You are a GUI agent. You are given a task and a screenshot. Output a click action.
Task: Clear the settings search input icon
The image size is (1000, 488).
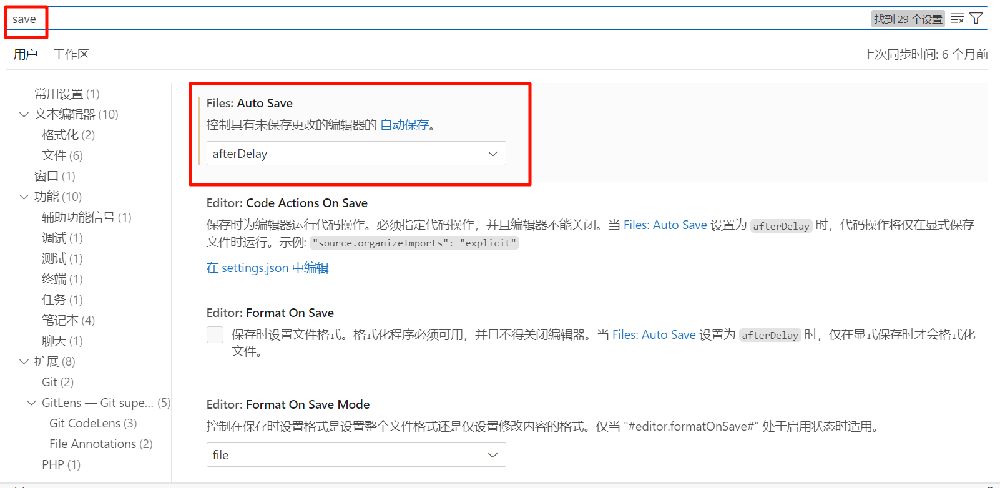957,19
